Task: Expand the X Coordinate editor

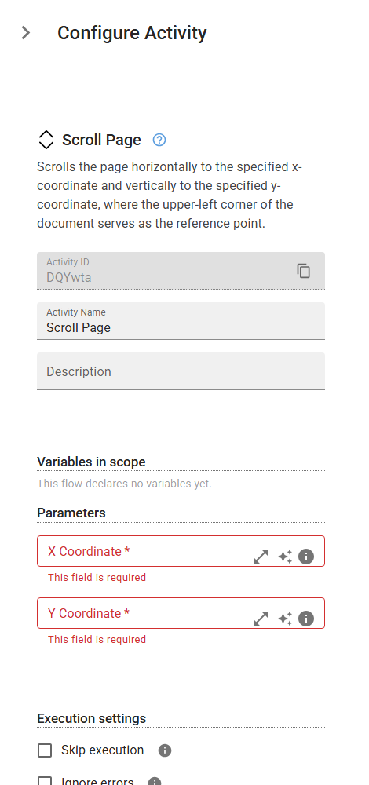Action: (261, 557)
